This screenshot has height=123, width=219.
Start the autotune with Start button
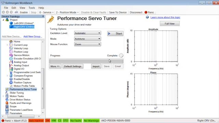click(115, 33)
